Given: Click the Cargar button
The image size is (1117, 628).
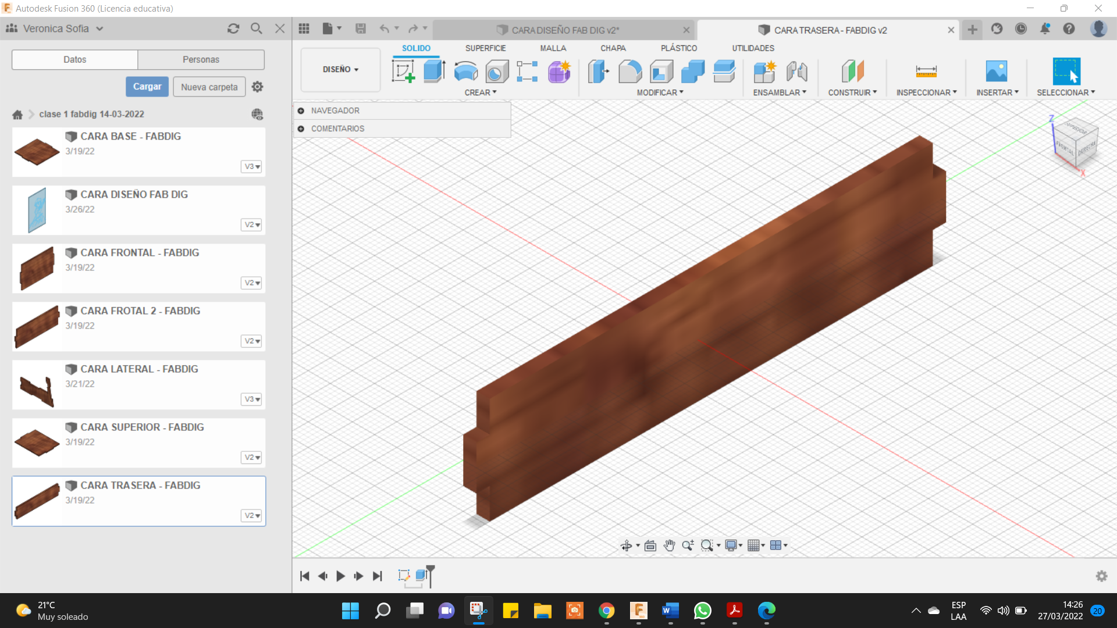Looking at the screenshot, I should coord(147,87).
